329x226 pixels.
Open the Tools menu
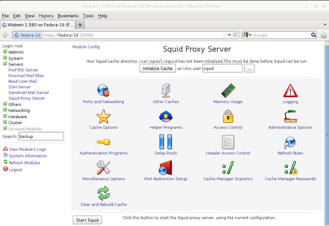(89, 16)
